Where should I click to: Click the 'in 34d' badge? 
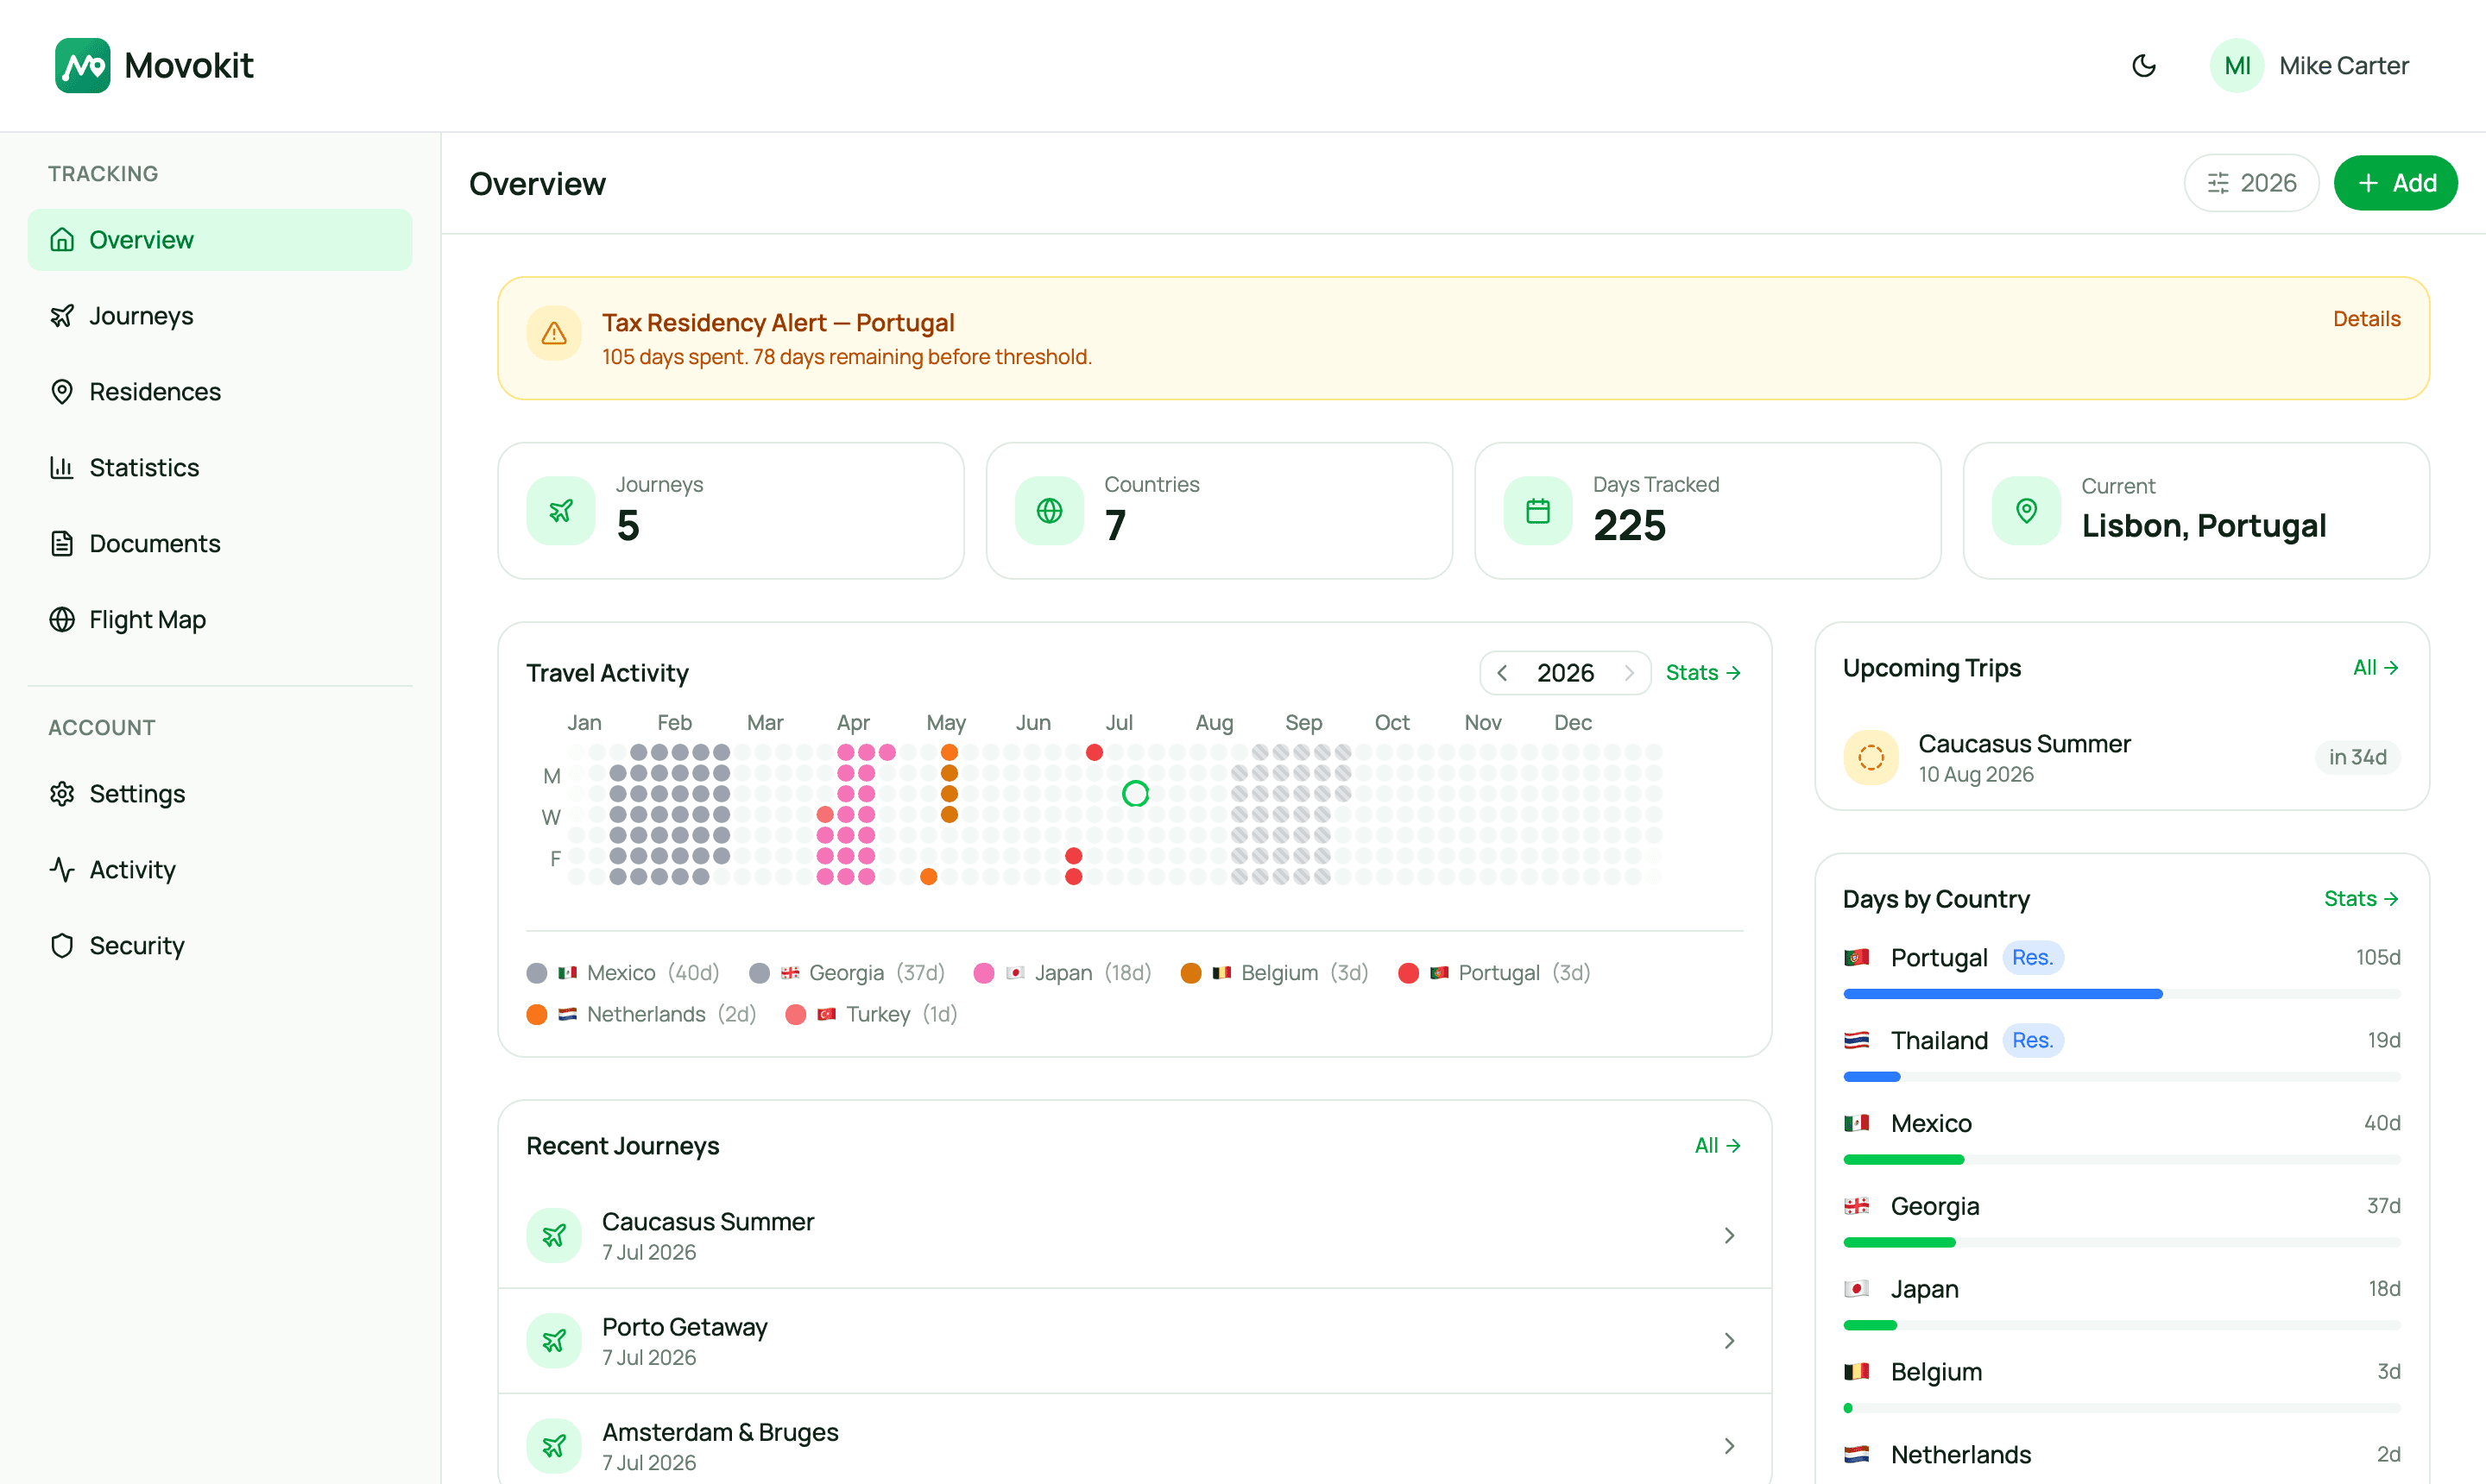click(x=2357, y=758)
